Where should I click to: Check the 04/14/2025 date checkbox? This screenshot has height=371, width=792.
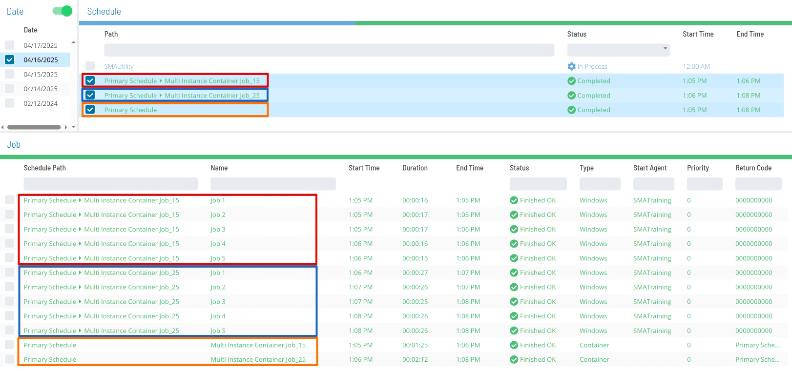(10, 88)
